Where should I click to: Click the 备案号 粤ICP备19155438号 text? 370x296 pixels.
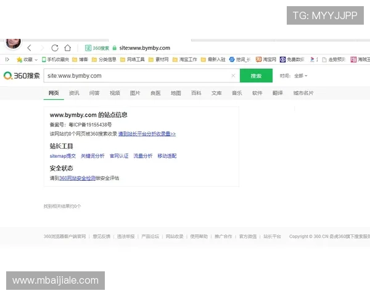(x=81, y=125)
